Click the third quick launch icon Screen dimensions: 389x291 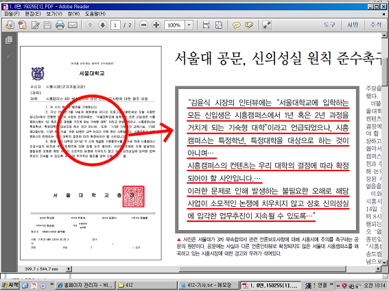[43, 286]
